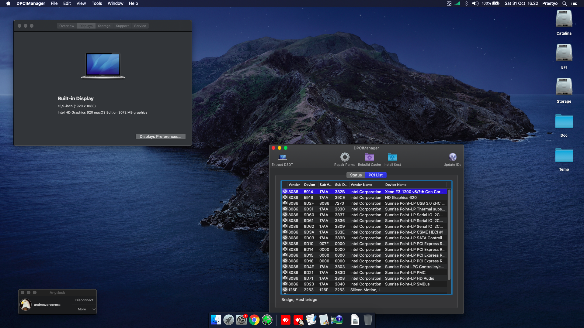Select the HD Graphics 620 row
The image size is (584, 328).
pos(364,197)
